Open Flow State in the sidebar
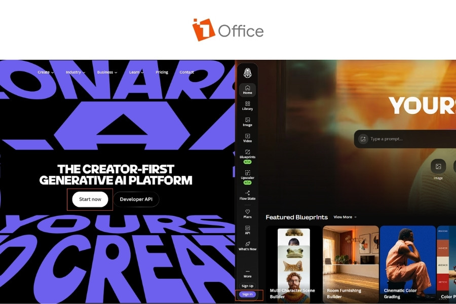The width and height of the screenshot is (456, 304). click(x=247, y=195)
